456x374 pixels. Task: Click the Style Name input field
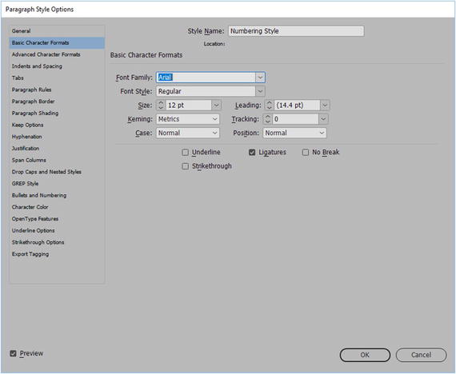(296, 31)
